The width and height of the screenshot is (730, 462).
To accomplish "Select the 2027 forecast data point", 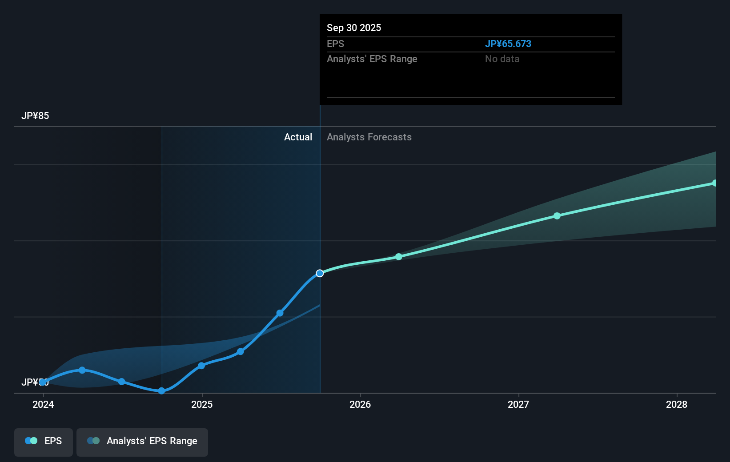I will tap(557, 216).
